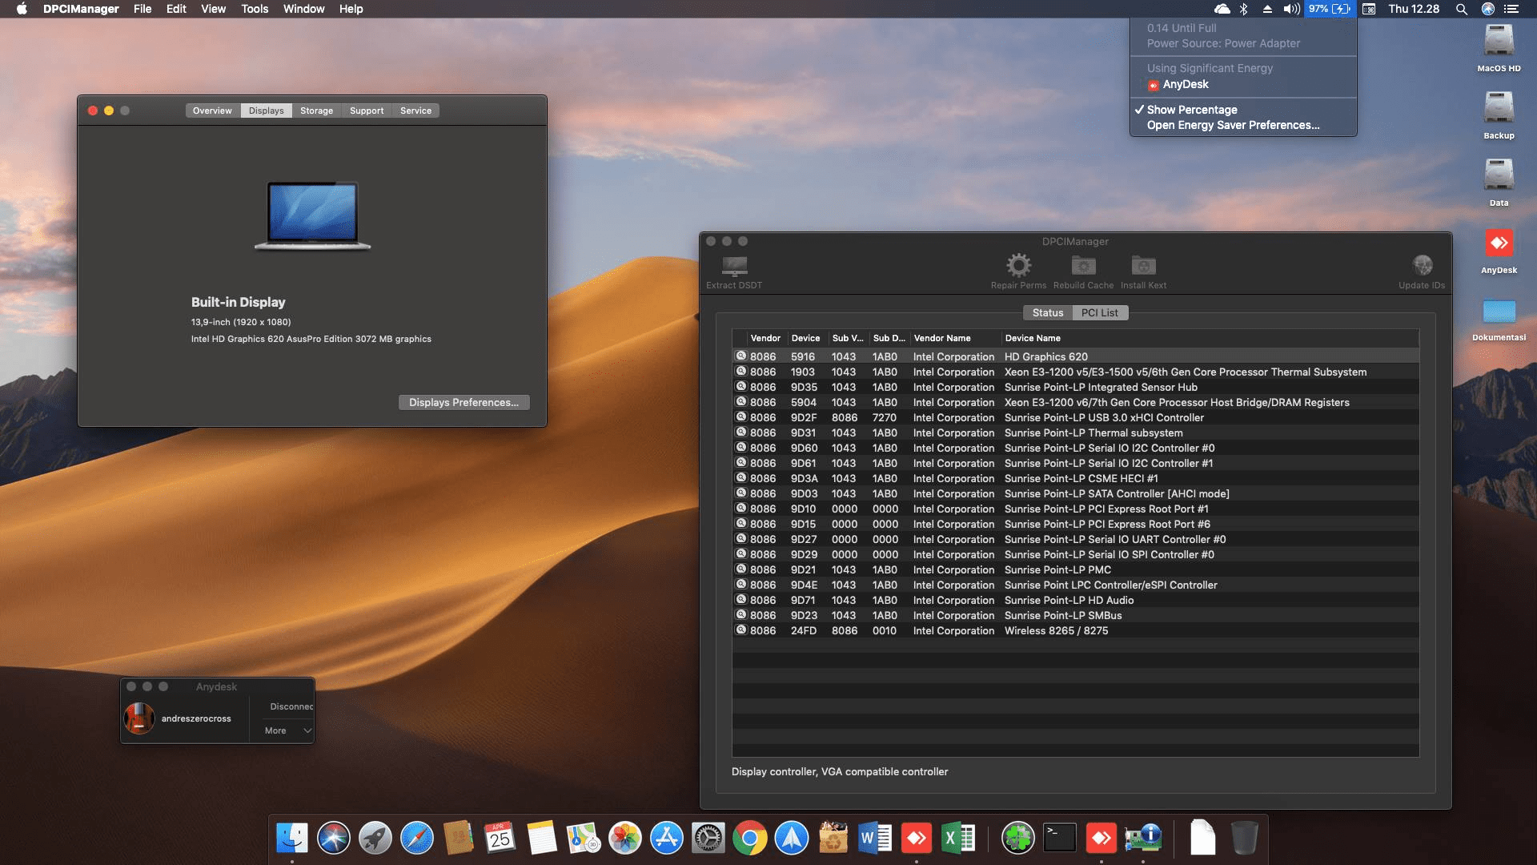
Task: Switch to the Status segment in DPCIManager
Action: click(1047, 312)
